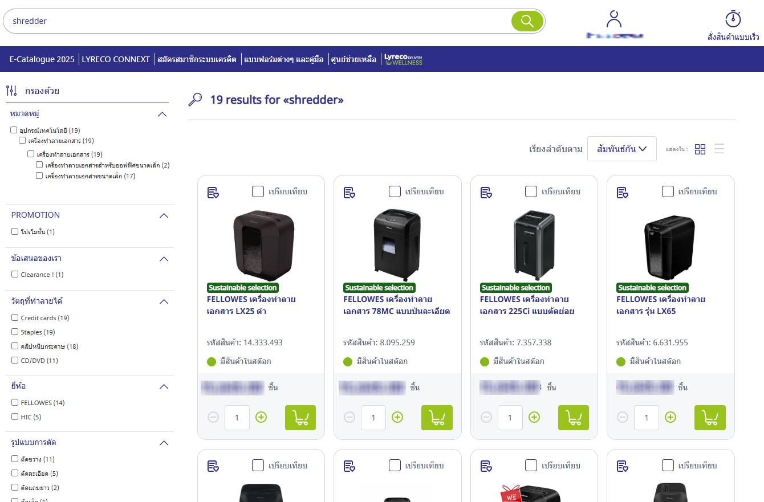Viewport: 764px width, 502px height.
Task: Open the user account icon
Action: 614,19
